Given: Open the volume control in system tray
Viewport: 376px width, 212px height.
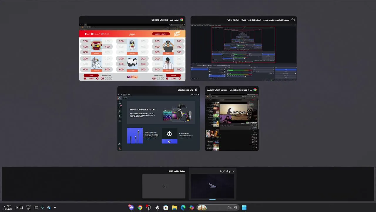Looking at the screenshot, I should pos(16,208).
